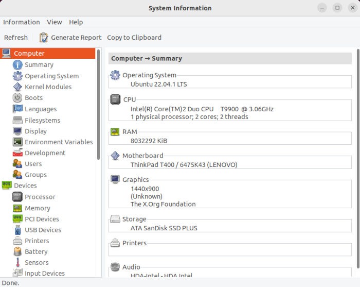360x287 pixels.
Task: Click the Devices category card icon
Action: click(x=7, y=185)
